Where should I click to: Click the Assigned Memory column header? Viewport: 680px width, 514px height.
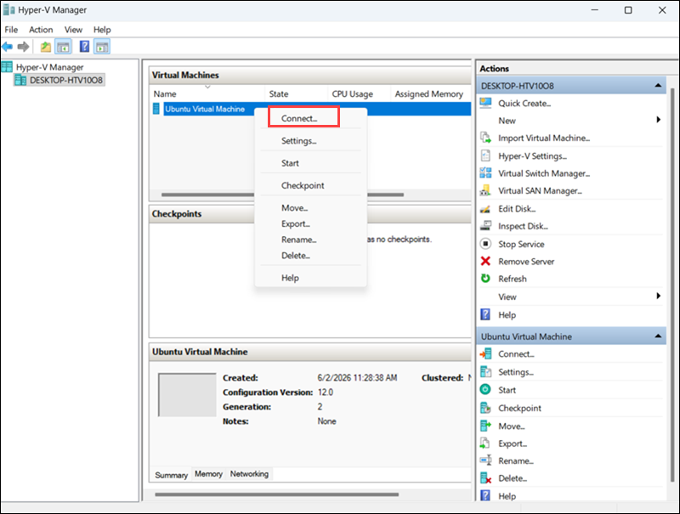(431, 94)
